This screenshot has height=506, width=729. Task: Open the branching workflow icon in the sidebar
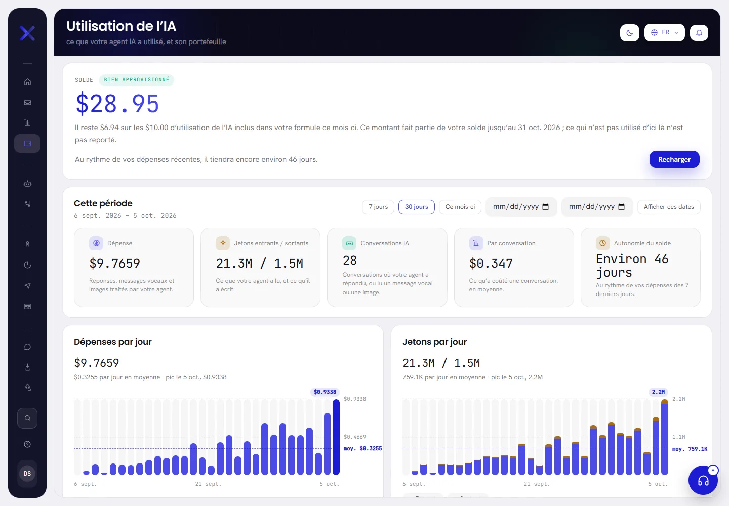click(27, 204)
